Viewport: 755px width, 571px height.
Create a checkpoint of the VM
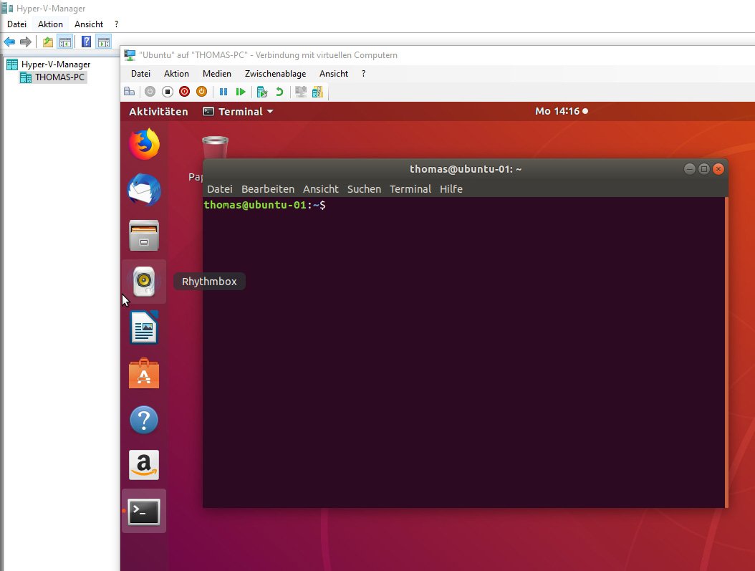click(261, 92)
